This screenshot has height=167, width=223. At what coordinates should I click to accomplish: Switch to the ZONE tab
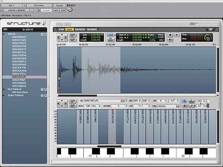[x=61, y=29]
